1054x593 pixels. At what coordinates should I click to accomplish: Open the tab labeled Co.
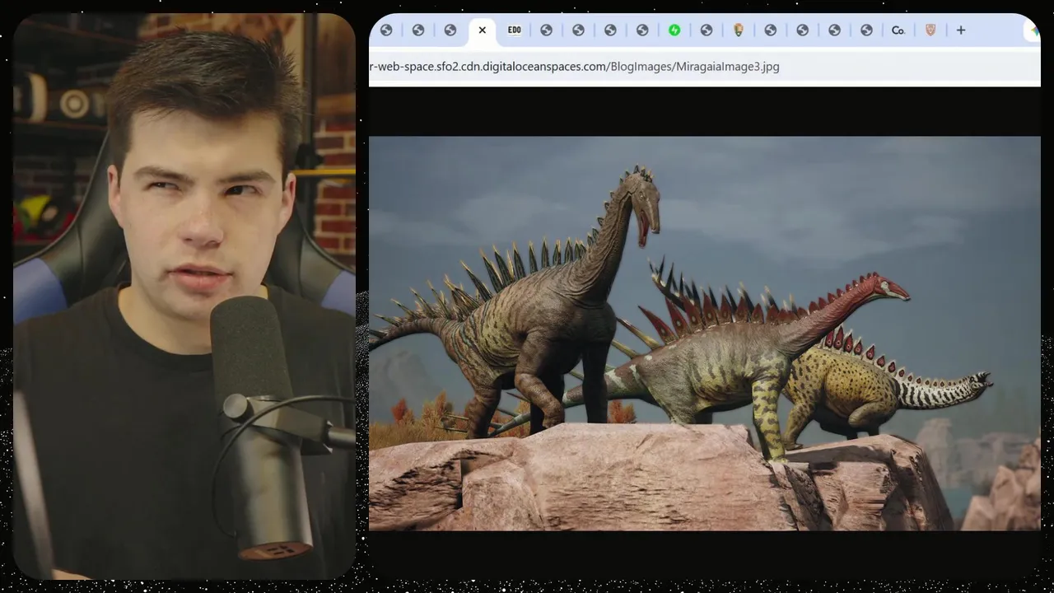click(898, 30)
